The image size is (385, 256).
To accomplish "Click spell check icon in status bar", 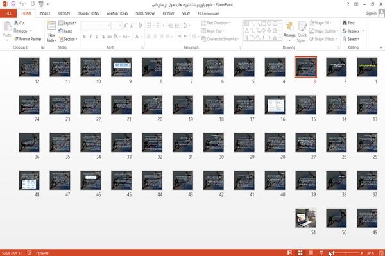I will click(x=30, y=253).
